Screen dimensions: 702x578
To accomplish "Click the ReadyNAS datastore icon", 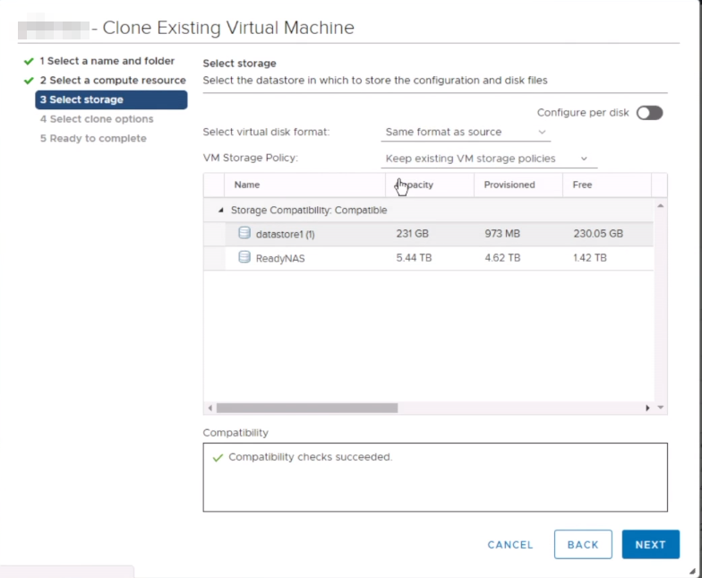I will click(x=244, y=256).
